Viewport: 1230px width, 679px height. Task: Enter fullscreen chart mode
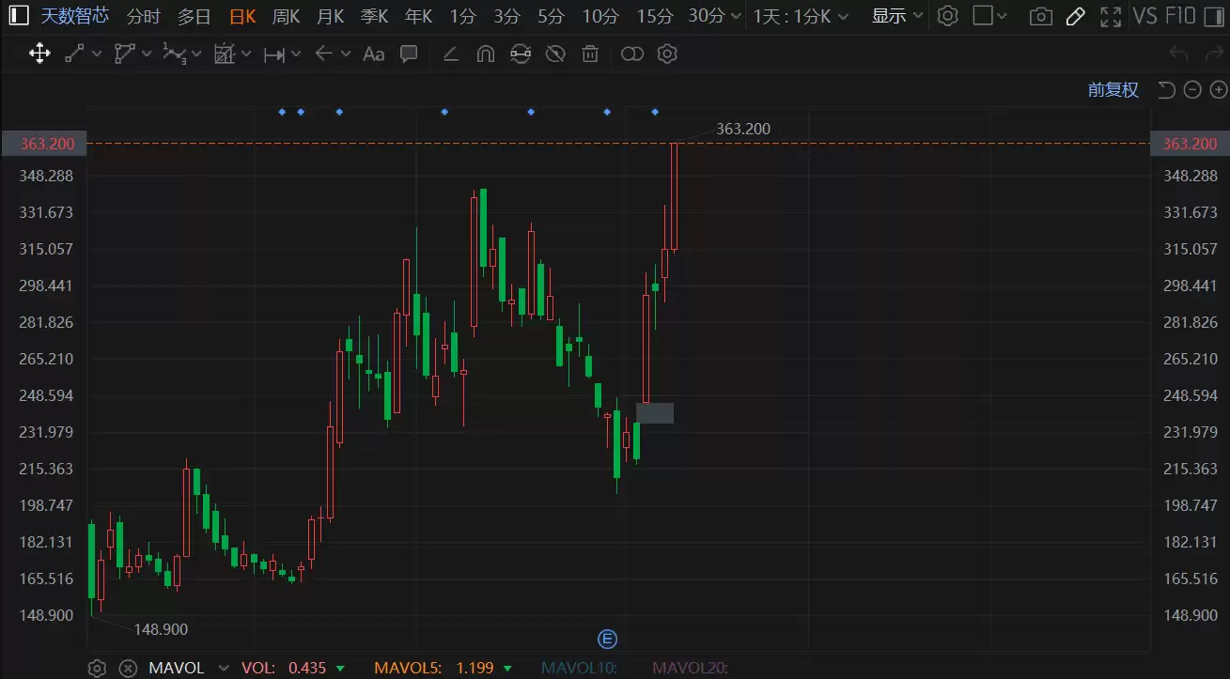[x=1110, y=16]
